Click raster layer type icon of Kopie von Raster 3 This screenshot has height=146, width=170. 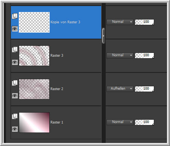point(15,16)
